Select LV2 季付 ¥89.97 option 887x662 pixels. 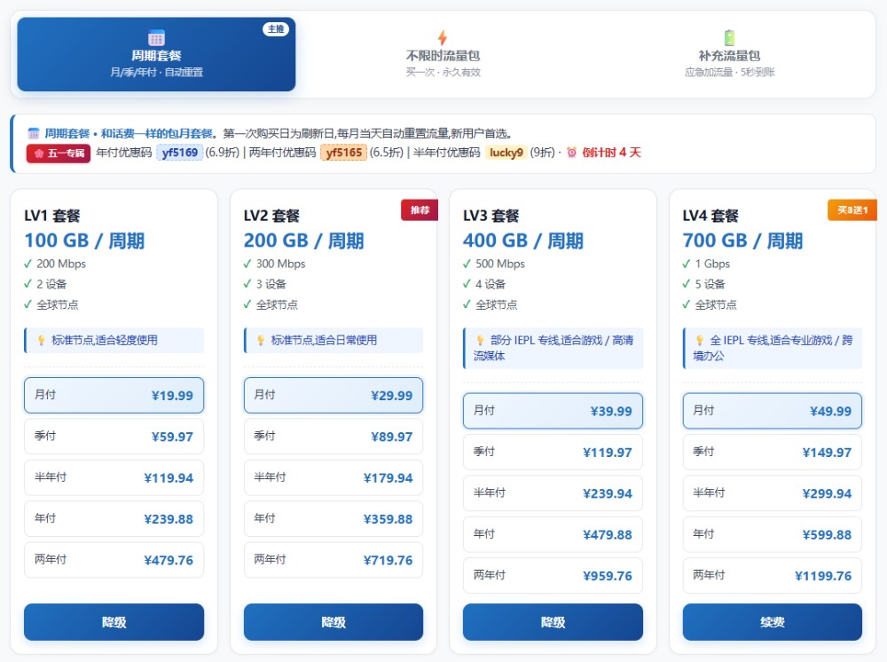(334, 437)
